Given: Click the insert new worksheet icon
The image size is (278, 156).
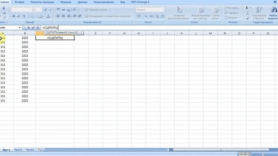Looking at the screenshot, I should [x=40, y=150].
